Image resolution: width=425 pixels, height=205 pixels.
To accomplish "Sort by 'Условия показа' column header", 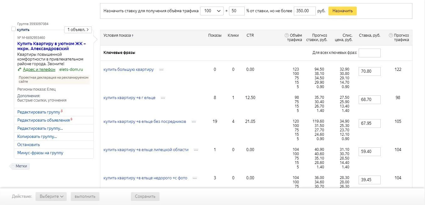I will click(119, 35).
